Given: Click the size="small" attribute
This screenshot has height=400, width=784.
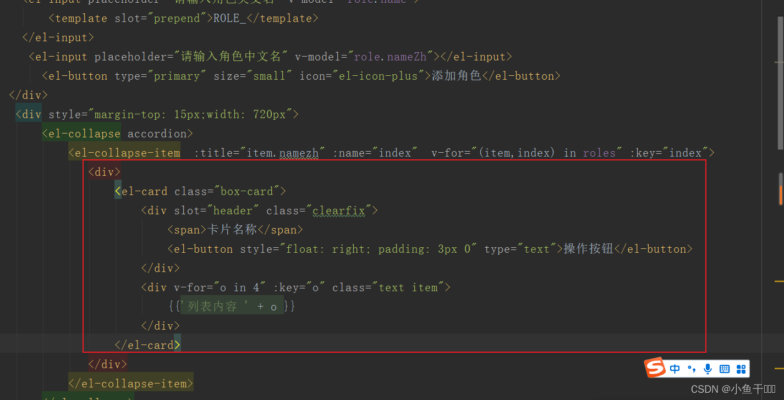Looking at the screenshot, I should [253, 76].
